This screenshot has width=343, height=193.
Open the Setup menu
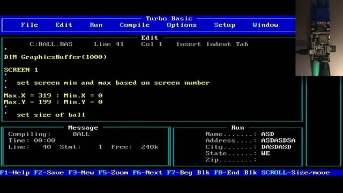225,25
